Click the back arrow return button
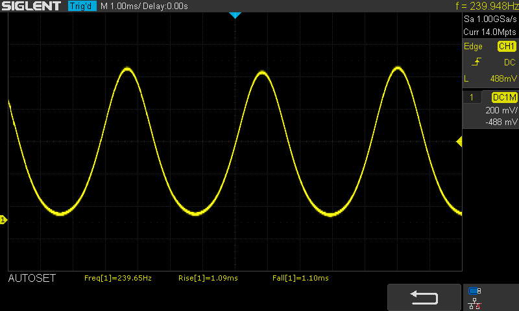This screenshot has height=311, width=519. coord(424,297)
